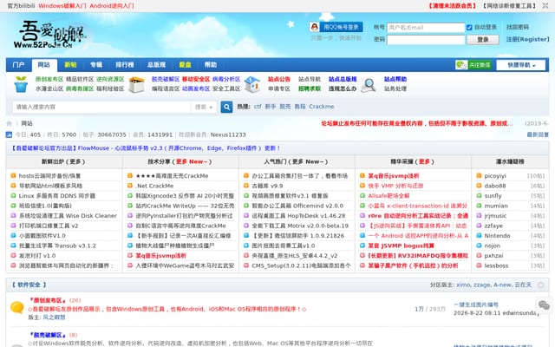Select the 网站 navigation tab
The width and height of the screenshot is (555, 347).
(x=44, y=65)
